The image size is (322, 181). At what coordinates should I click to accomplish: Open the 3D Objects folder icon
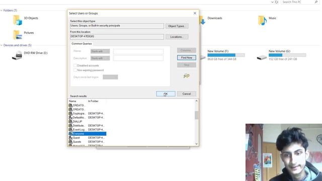pyautogui.click(x=18, y=20)
